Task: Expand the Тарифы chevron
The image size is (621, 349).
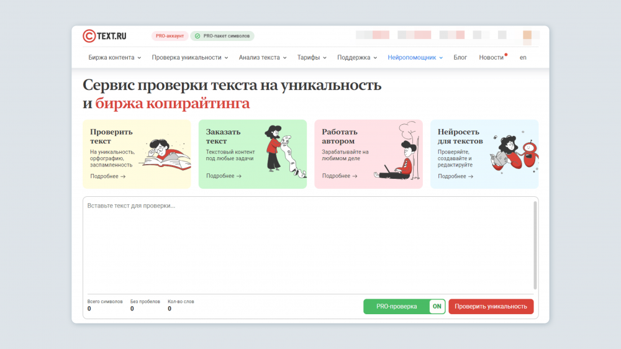Action: (324, 58)
